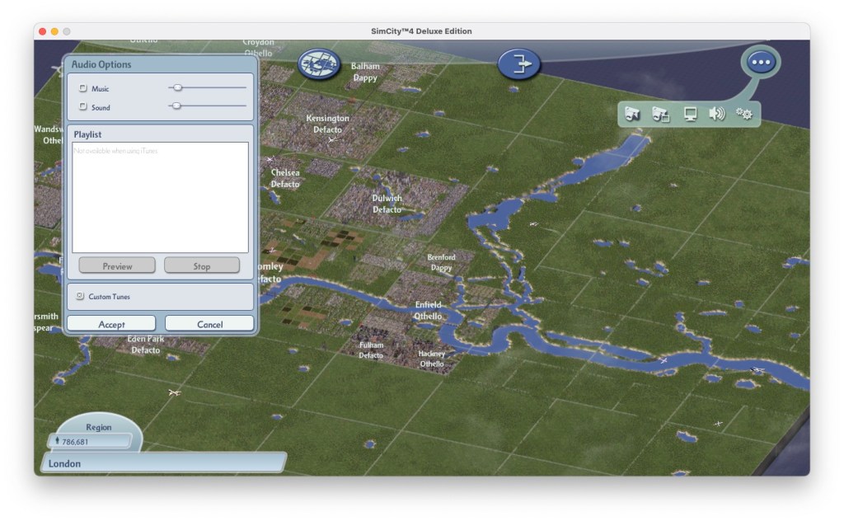The image size is (844, 521).
Task: Click the speaker audio options icon
Action: point(717,115)
